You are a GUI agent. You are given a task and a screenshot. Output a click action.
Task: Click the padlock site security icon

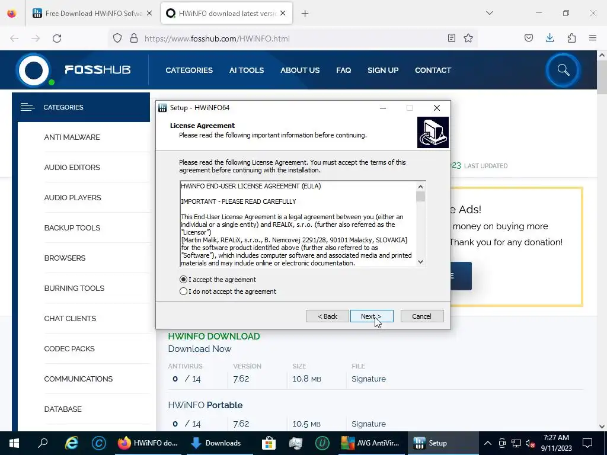click(x=134, y=39)
